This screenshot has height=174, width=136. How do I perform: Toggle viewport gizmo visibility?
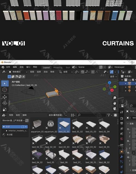coord(112,72)
